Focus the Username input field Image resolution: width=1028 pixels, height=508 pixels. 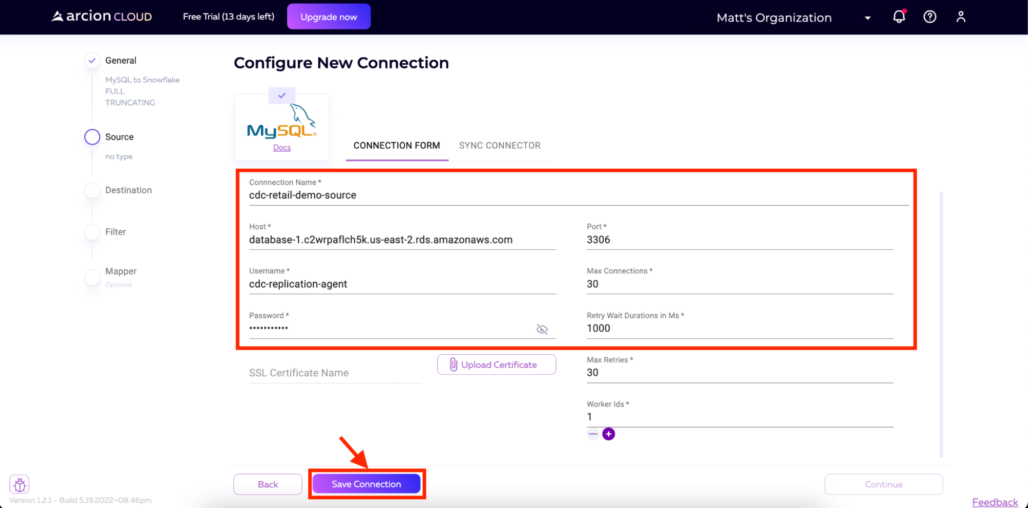tap(402, 284)
